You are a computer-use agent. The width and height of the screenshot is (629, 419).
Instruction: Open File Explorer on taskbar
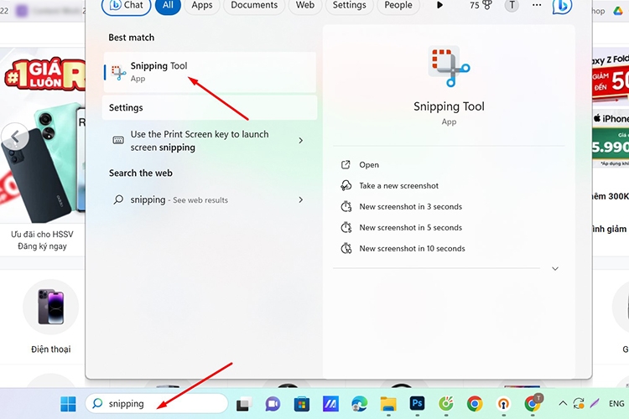click(x=388, y=404)
